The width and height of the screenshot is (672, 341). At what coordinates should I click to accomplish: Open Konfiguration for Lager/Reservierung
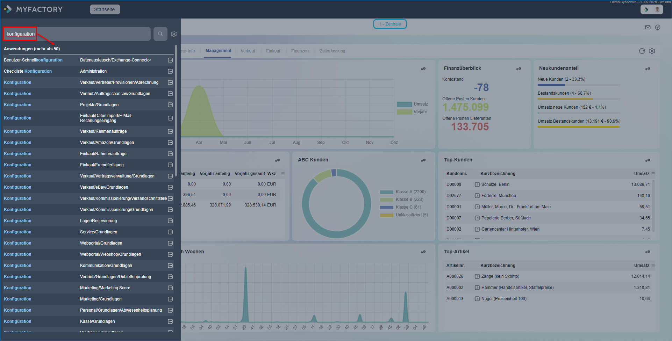tap(17, 221)
